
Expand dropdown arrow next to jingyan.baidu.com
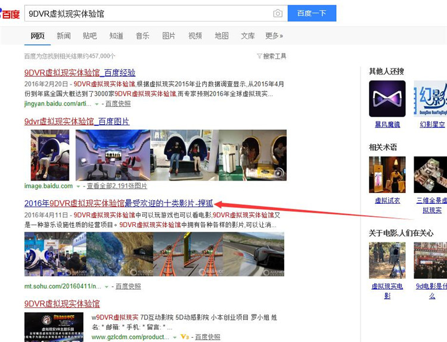click(x=97, y=104)
